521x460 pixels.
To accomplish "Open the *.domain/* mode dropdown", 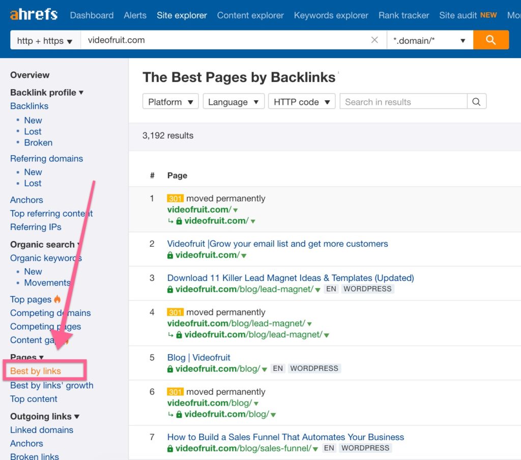I will 430,40.
